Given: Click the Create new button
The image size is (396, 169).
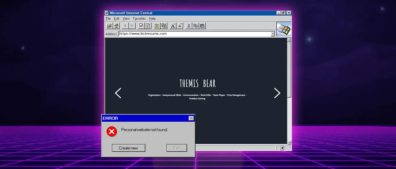Looking at the screenshot, I should coord(128,148).
